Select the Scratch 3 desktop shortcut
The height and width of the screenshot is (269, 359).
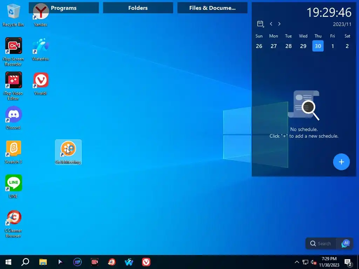point(13,152)
